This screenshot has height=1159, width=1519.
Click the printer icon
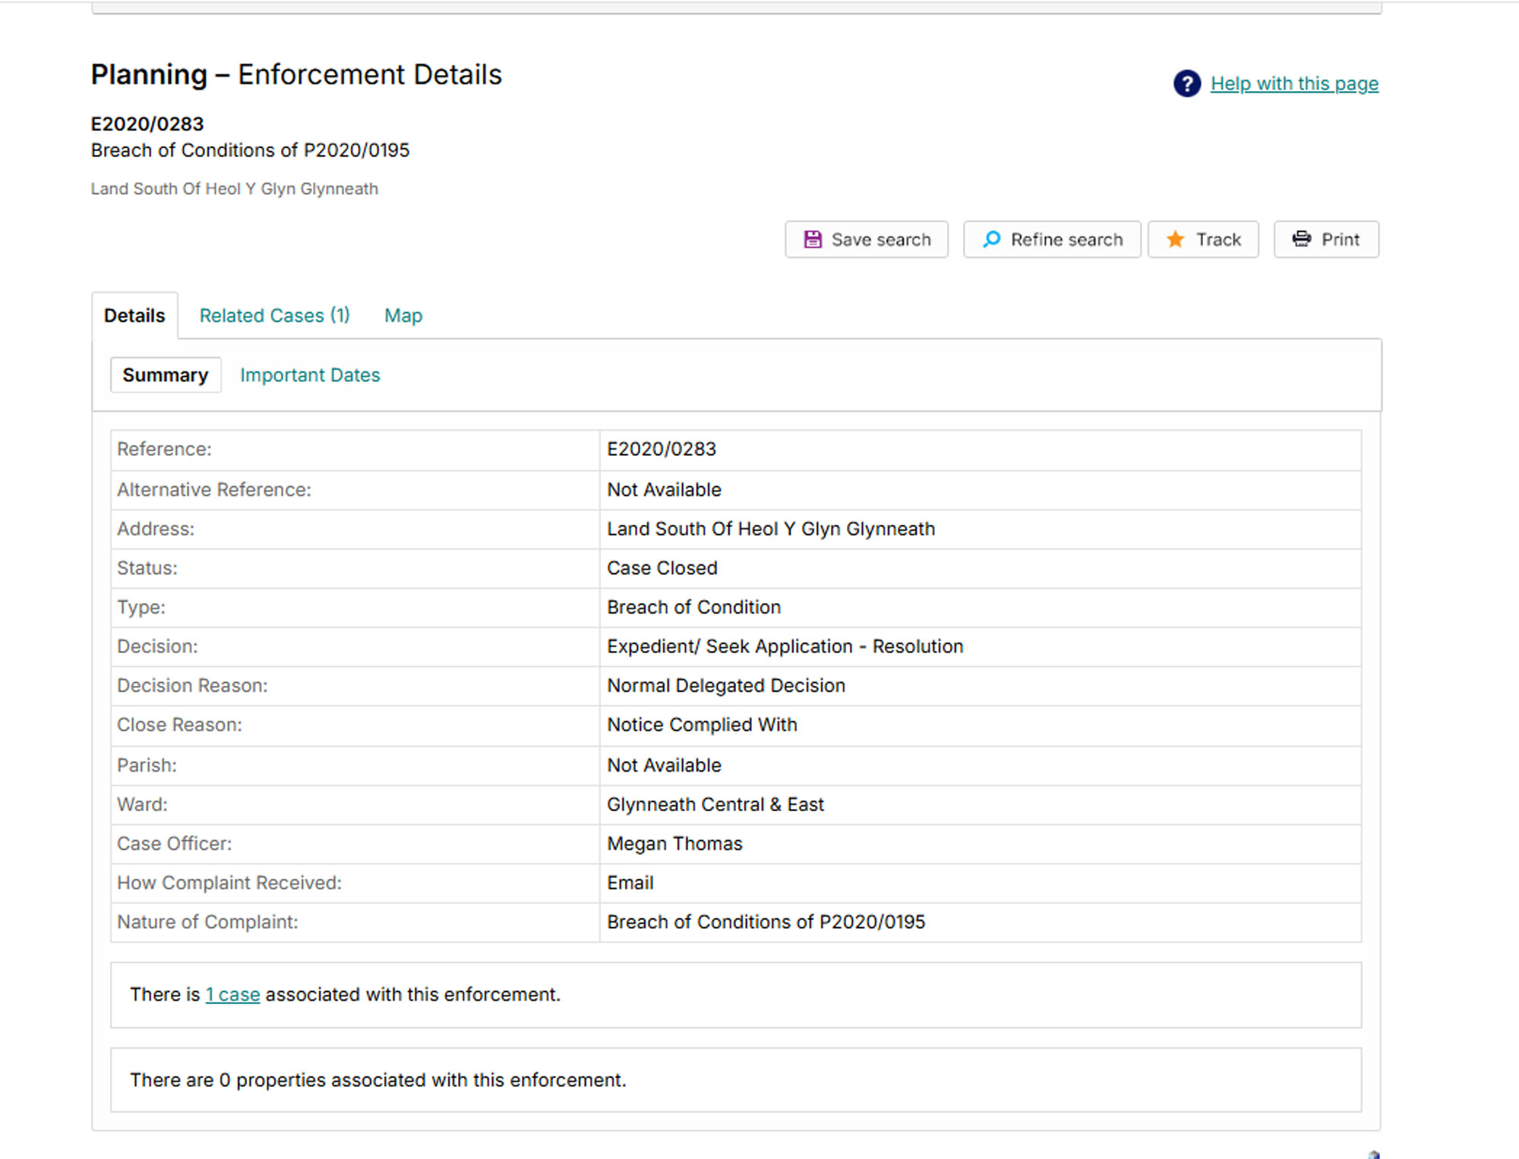click(1302, 239)
